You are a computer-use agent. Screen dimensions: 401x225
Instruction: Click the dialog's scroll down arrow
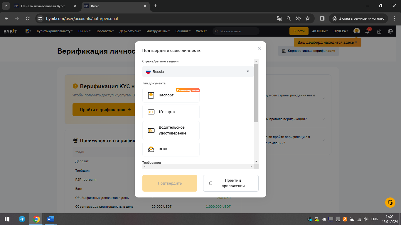[x=256, y=161]
